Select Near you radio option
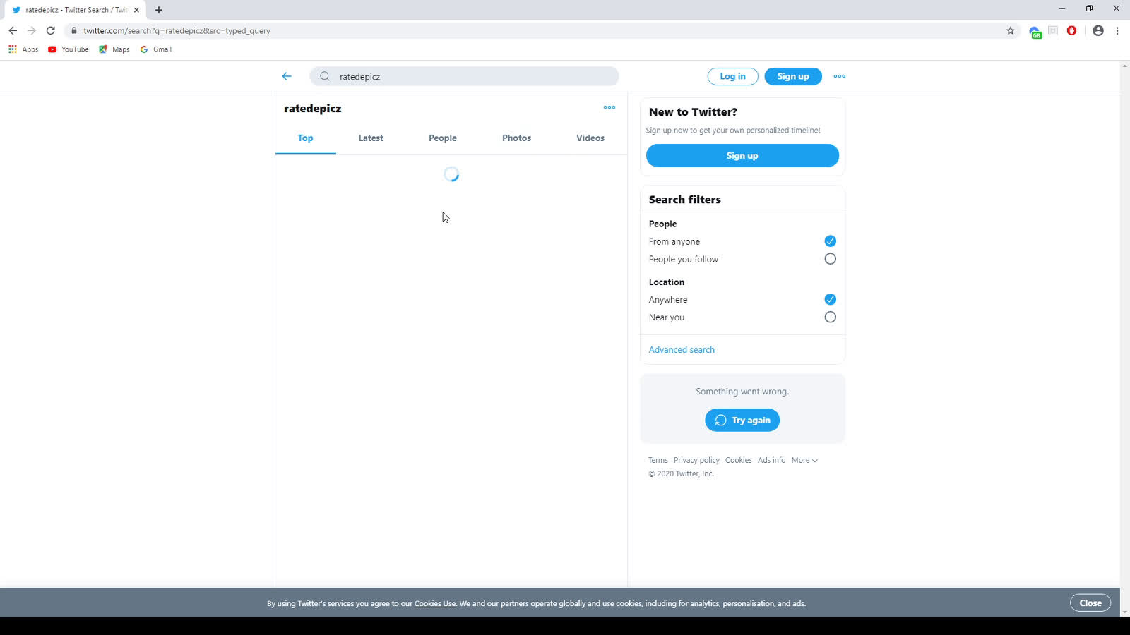1130x635 pixels. (x=830, y=317)
